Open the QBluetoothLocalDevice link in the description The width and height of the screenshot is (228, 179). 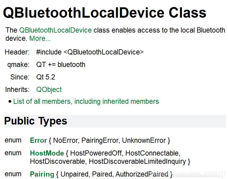click(x=55, y=30)
